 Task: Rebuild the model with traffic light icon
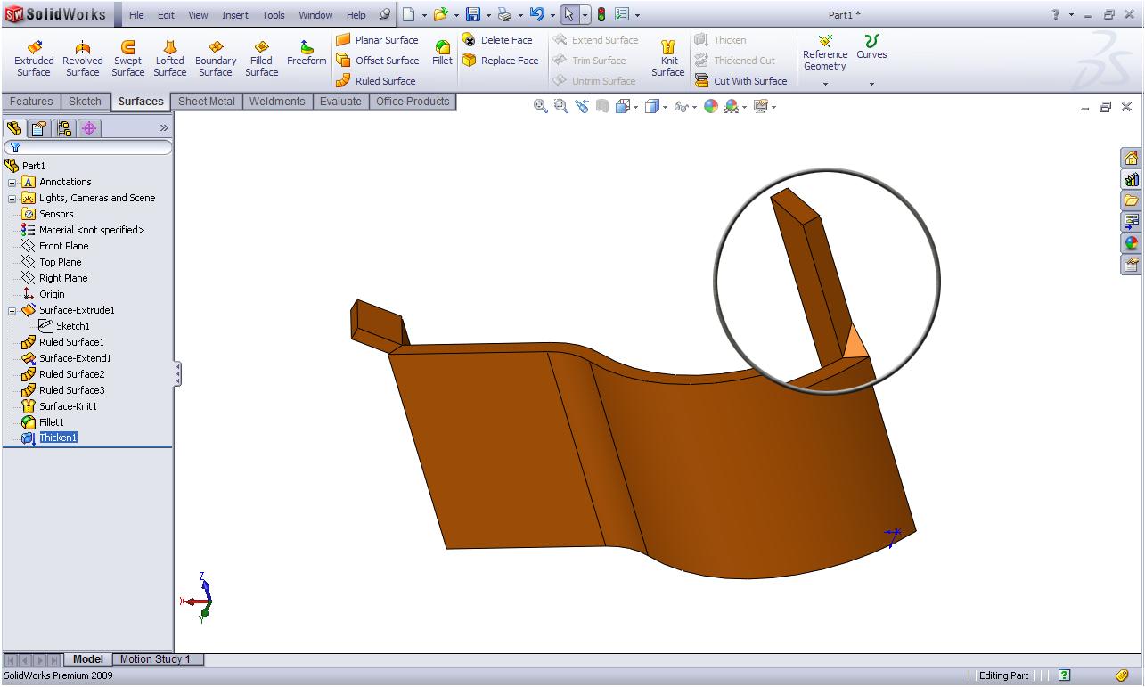pos(601,14)
